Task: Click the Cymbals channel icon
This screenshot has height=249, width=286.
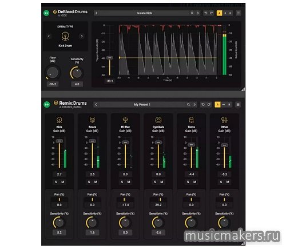Action: pyautogui.click(x=158, y=120)
